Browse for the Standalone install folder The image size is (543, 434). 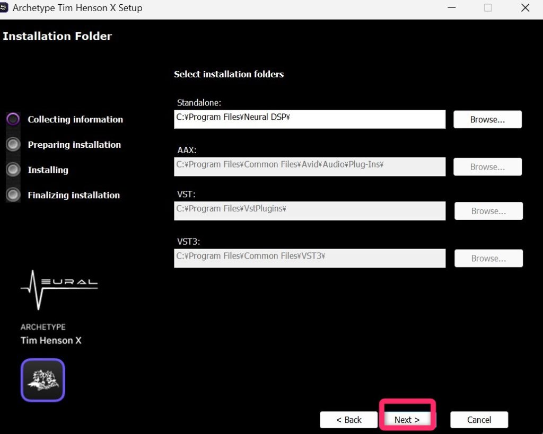coord(487,120)
